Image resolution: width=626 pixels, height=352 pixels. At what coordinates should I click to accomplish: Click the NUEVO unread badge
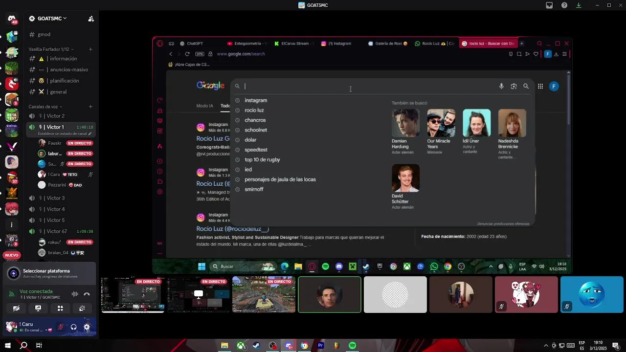click(x=12, y=255)
